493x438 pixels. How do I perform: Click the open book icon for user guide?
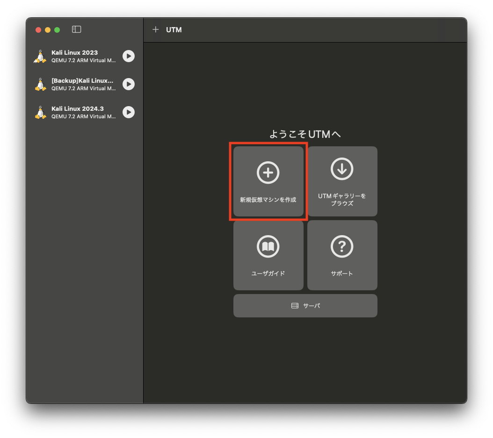pos(268,246)
